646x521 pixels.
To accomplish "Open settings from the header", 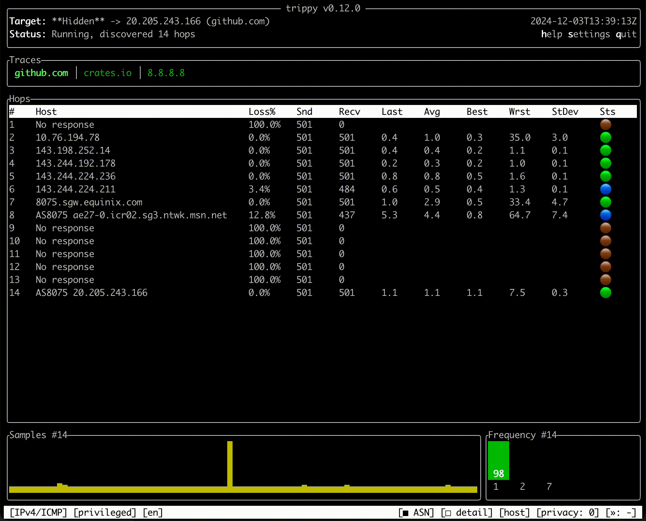I will tap(589, 34).
